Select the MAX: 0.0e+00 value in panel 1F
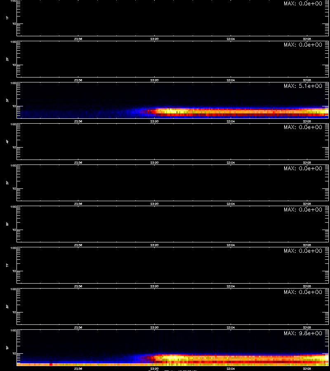330x371 pixels. (x=303, y=4)
